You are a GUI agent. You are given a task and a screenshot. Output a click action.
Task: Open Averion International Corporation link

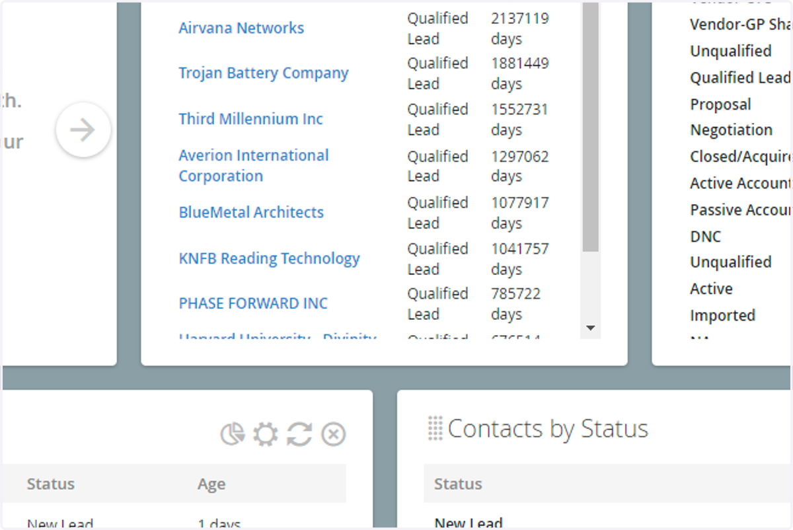(x=254, y=166)
